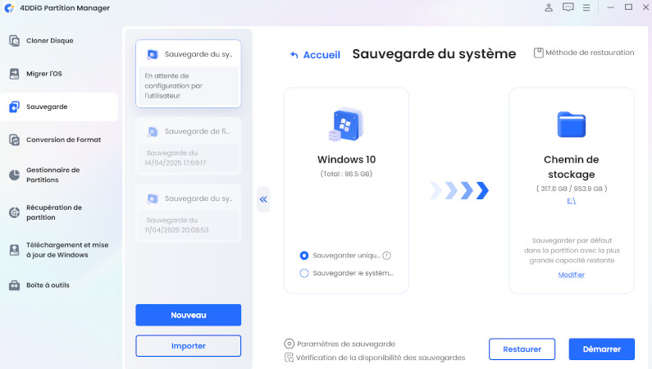Click the backup verification icon
Screen dimensions: 652x369
[289, 358]
